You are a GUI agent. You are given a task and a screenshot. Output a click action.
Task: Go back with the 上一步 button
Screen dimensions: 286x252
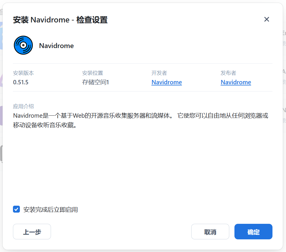[32, 232]
